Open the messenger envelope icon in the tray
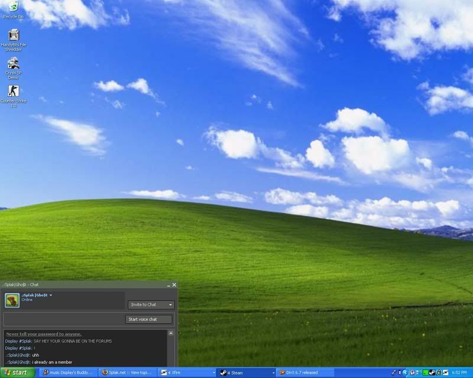 pos(445,373)
